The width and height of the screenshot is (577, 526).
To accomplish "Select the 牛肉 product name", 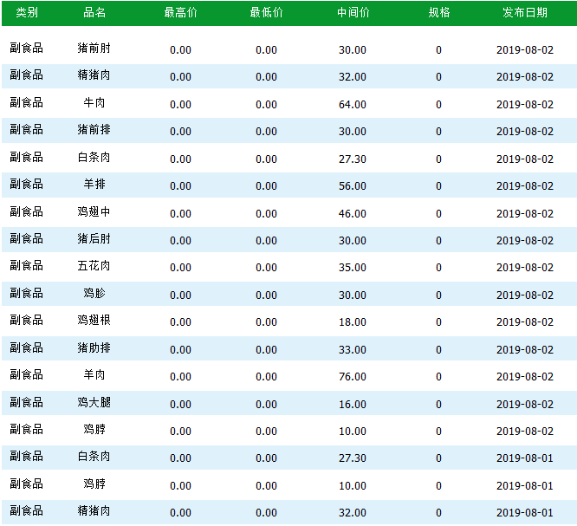I will point(94,103).
